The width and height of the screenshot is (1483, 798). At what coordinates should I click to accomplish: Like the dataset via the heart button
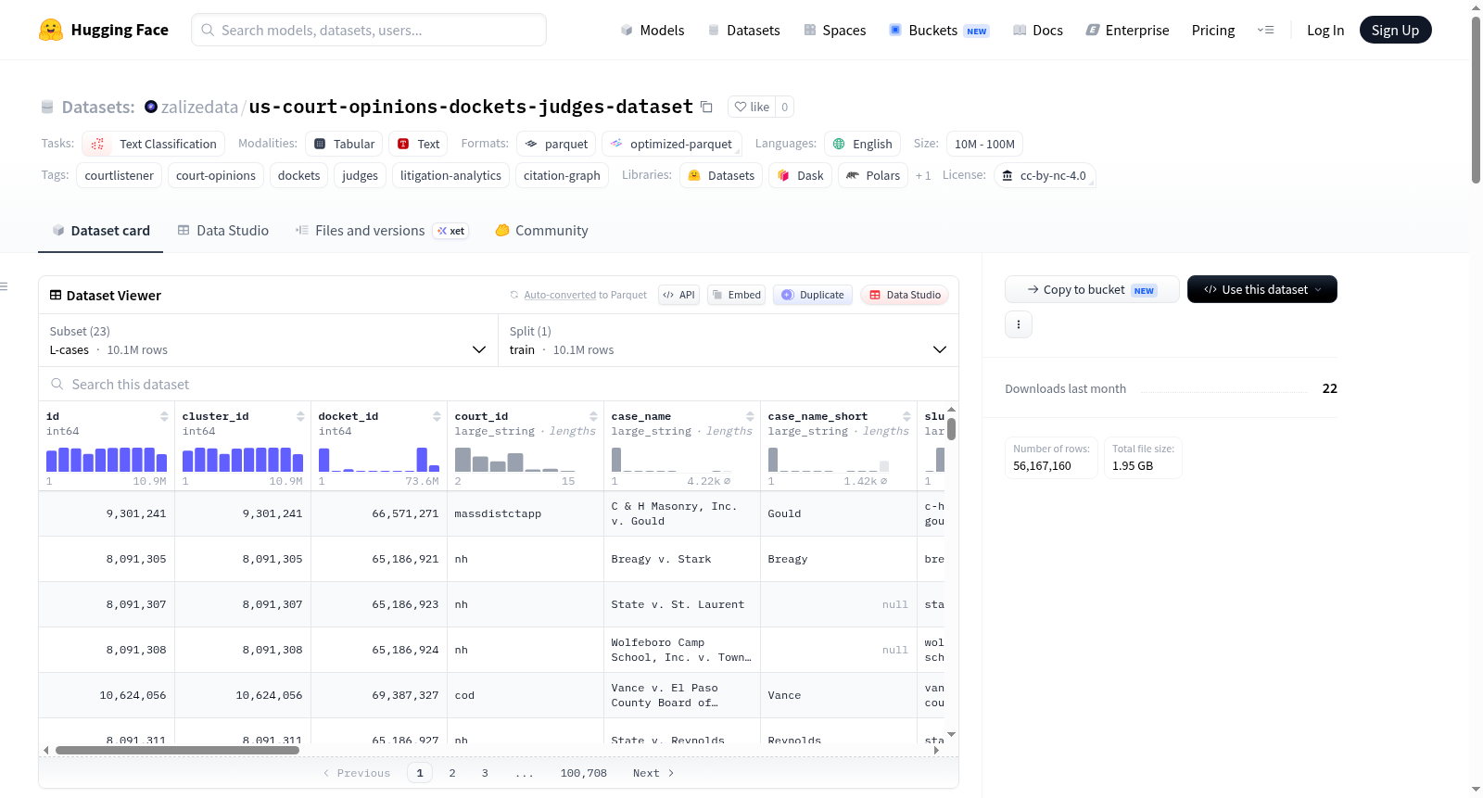coord(752,107)
